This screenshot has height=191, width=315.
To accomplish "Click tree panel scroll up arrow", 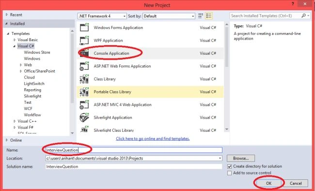I will coord(72,31).
